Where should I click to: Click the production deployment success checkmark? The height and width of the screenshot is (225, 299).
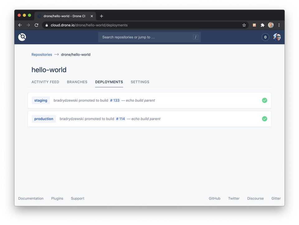(264, 119)
